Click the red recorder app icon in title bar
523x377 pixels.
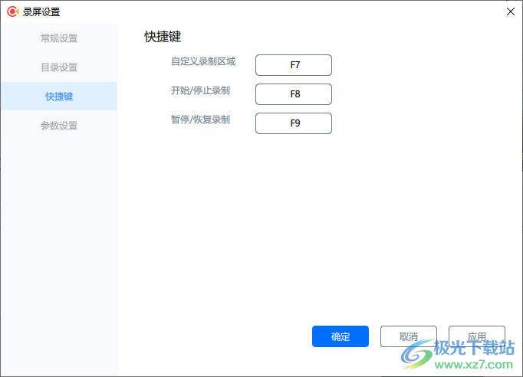tap(13, 11)
